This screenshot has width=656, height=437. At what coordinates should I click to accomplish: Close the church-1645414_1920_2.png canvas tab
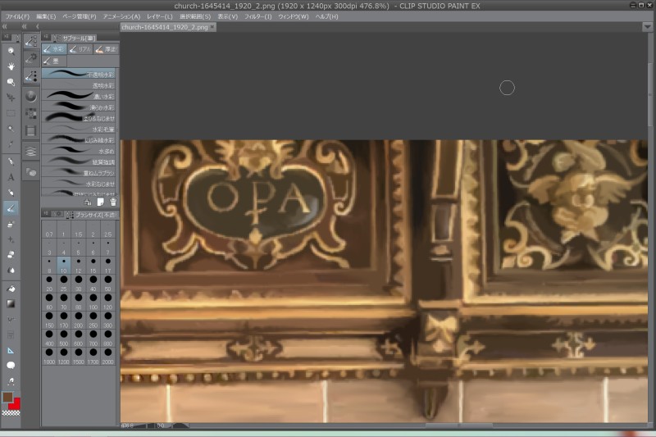(212, 27)
